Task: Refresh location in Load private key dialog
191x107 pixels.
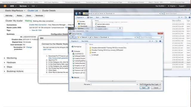Action: coord(138,37)
